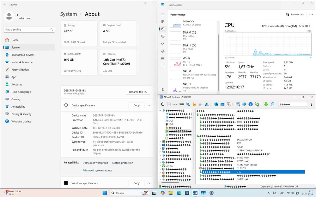Click the AIDA64 toolbar search field

click(x=293, y=104)
